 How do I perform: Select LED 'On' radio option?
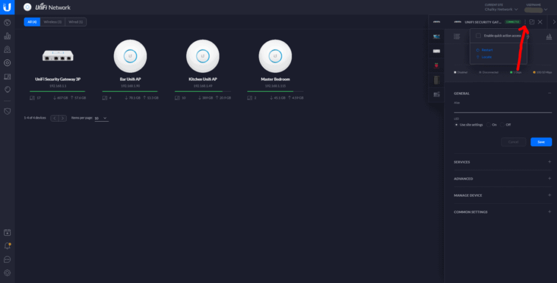(x=489, y=125)
